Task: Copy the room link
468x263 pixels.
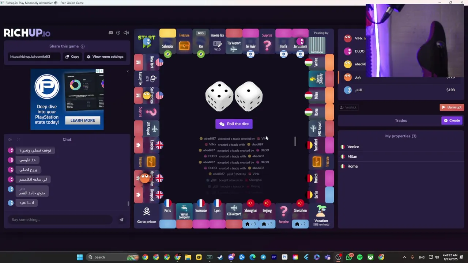Action: (72, 57)
